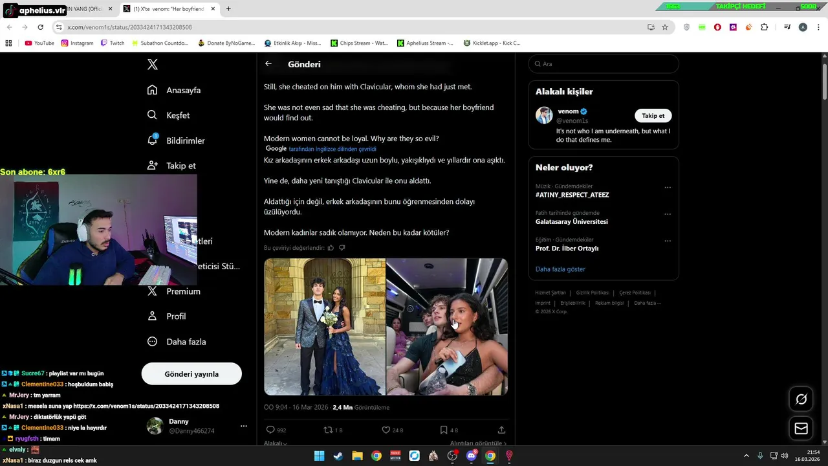The width and height of the screenshot is (828, 466).
Task: Open the Chips Stream bookmark
Action: pyautogui.click(x=359, y=43)
